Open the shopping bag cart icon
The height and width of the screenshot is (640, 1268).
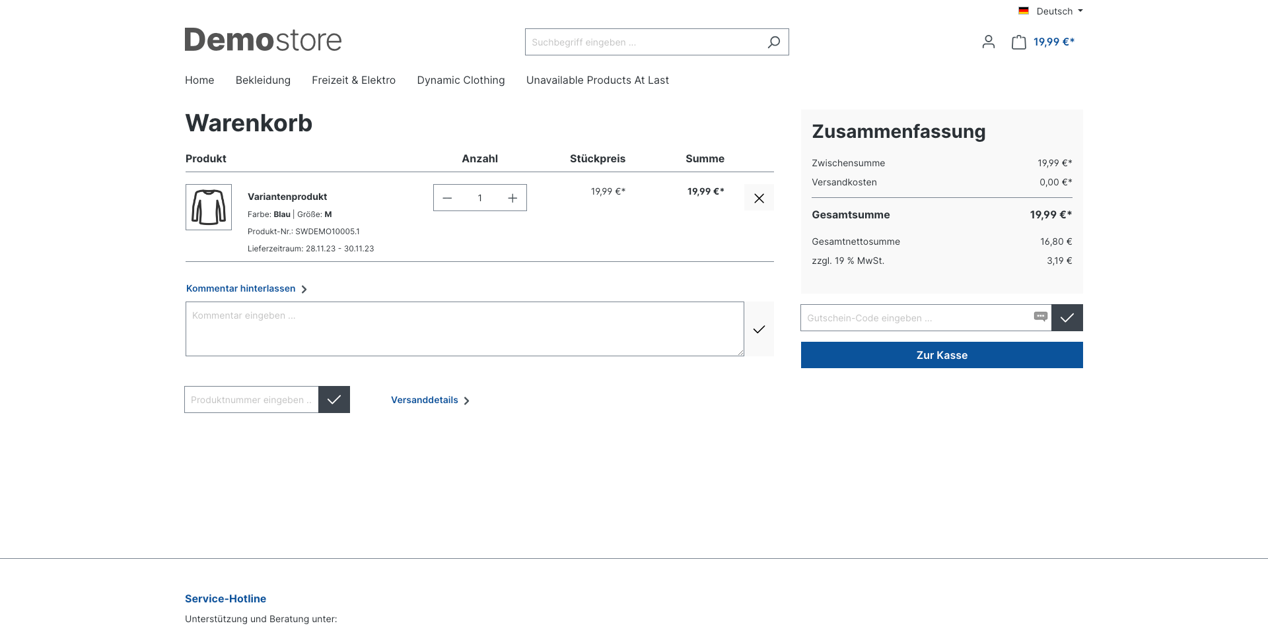(1019, 42)
